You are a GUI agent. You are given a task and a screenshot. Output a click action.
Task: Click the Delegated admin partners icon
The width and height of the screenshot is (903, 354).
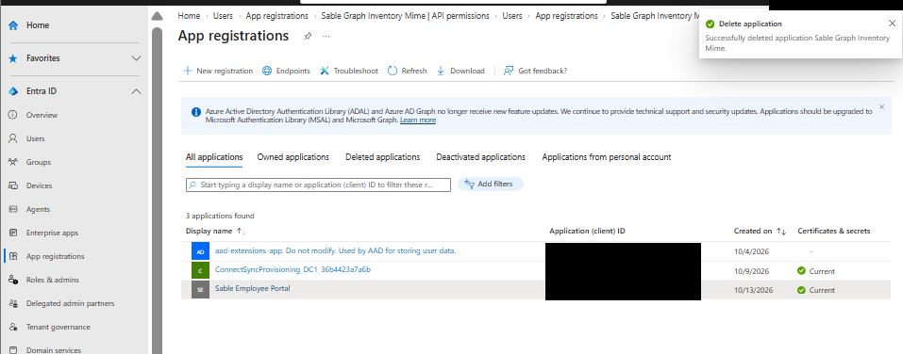click(12, 303)
